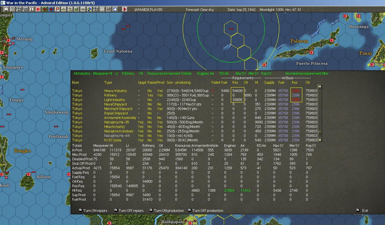Select the Refinery industry filter
This screenshot has height=225, width=385.
click(128, 74)
